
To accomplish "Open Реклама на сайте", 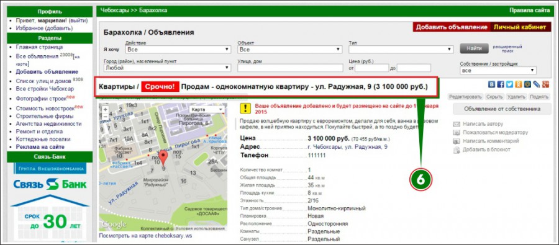I will click(x=40, y=147).
